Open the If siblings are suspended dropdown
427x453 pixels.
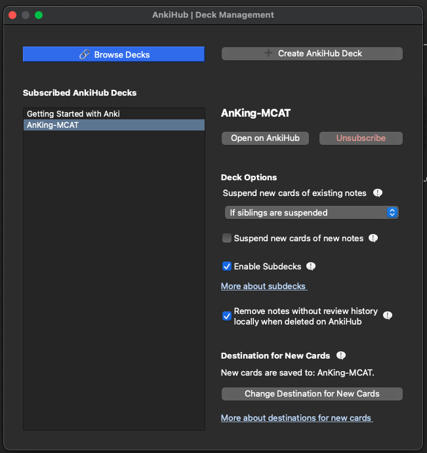click(312, 212)
